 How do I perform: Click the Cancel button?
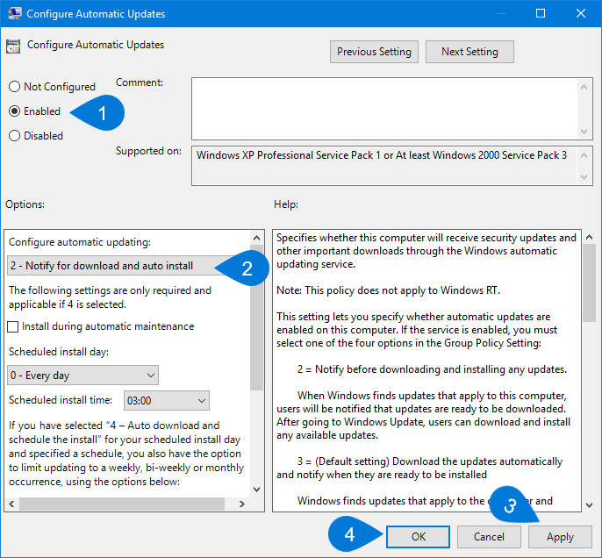pos(489,537)
